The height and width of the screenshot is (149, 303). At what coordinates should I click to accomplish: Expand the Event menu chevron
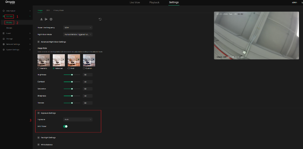click(x=30, y=33)
